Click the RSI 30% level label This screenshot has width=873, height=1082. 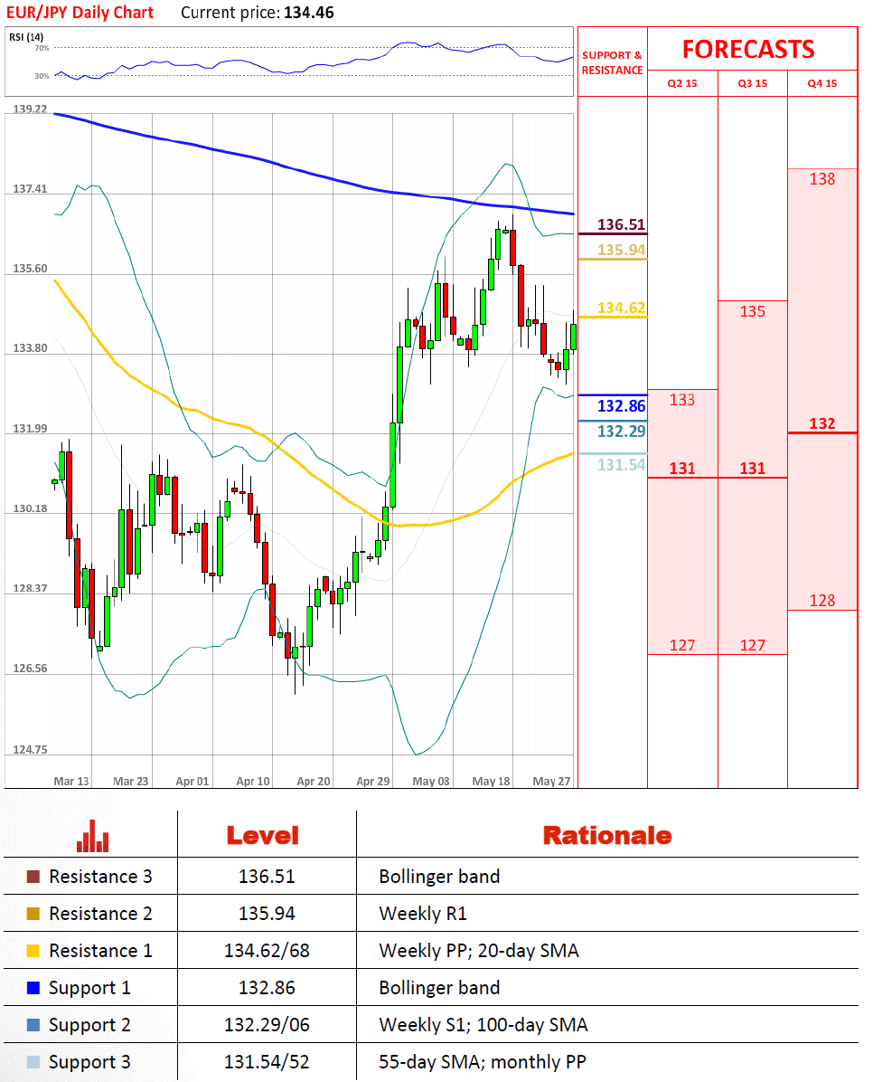coord(42,76)
